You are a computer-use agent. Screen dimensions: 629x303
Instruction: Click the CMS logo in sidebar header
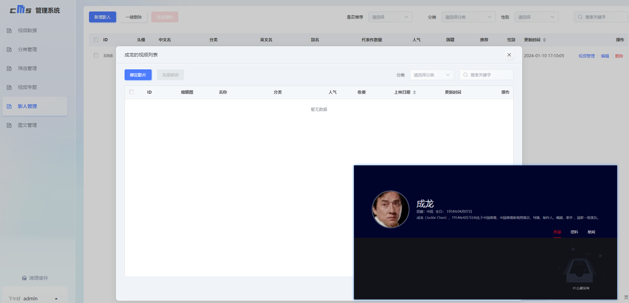(x=21, y=10)
